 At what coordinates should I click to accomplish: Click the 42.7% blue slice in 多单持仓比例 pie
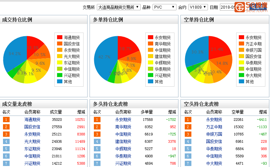pyautogui.click(x=104, y=57)
